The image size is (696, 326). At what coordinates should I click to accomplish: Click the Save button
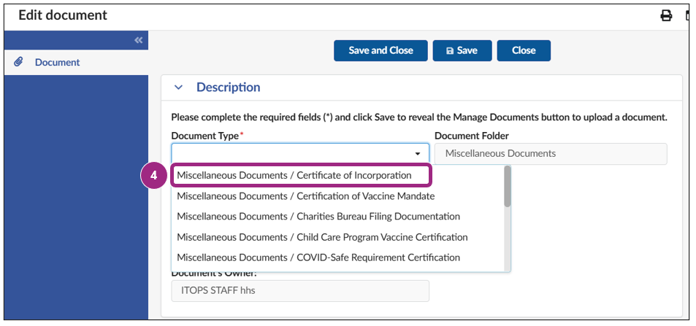click(462, 50)
